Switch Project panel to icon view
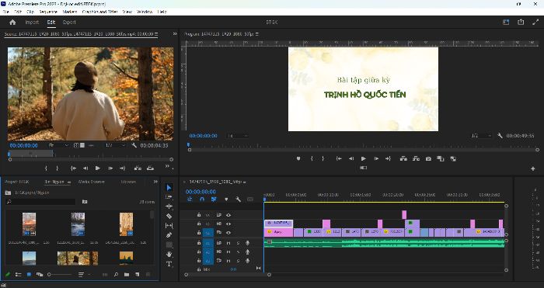Screen dimensions: 544x288 [30, 275]
